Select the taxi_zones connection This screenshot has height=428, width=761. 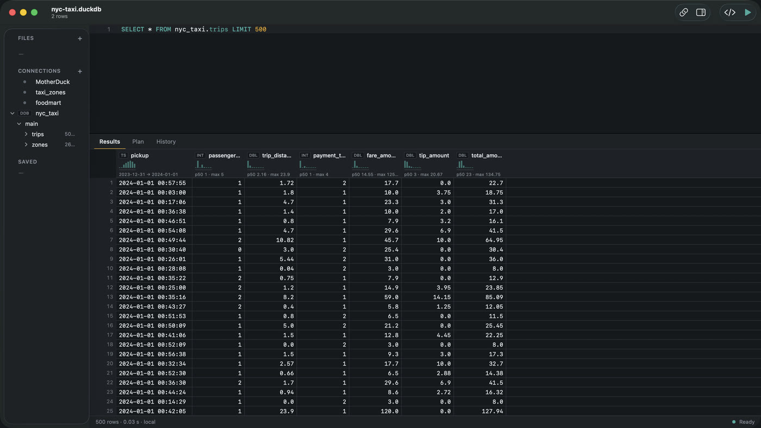coord(51,92)
